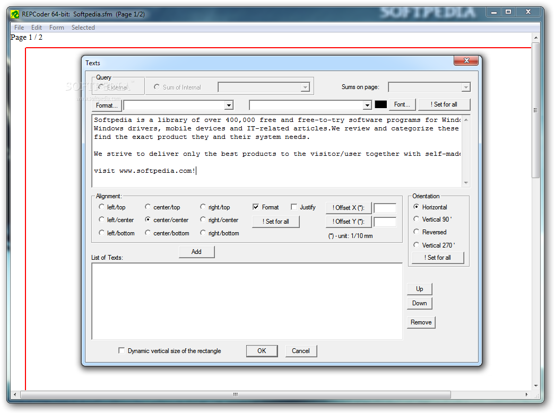This screenshot has height=414, width=555.
Task: Click up arrow of text area scrollbar
Action: pyautogui.click(x=466, y=120)
